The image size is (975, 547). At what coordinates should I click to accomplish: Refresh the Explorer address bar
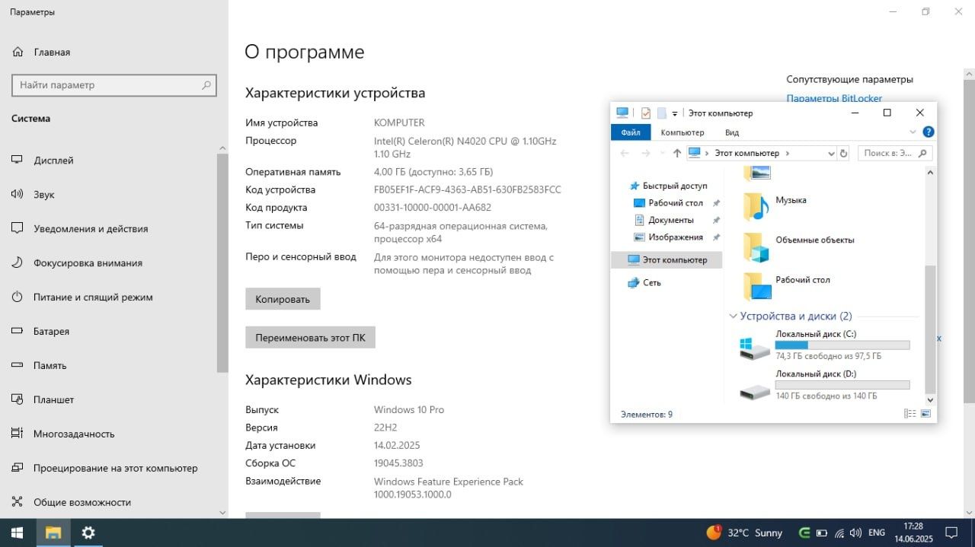(x=843, y=153)
